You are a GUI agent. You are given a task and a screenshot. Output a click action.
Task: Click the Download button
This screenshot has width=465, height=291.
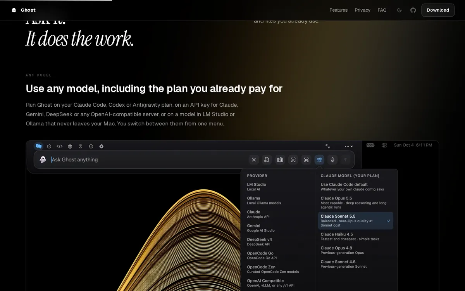pos(438,10)
